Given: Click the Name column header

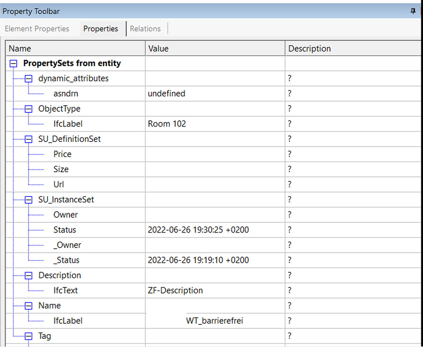Looking at the screenshot, I should (x=20, y=48).
